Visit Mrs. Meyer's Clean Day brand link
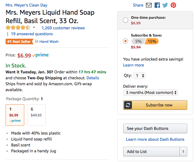Image resolution: width=195 pixels, height=162 pixels. 26,5
